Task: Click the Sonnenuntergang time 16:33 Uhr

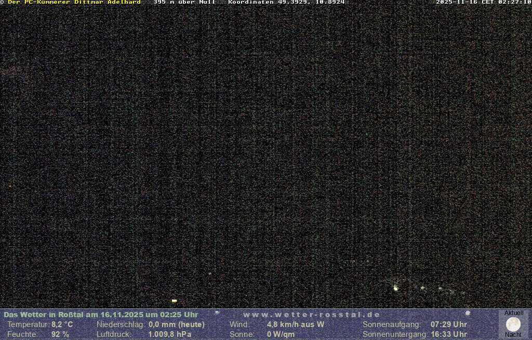Action: [448, 334]
